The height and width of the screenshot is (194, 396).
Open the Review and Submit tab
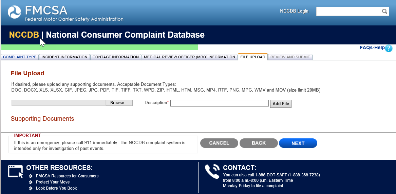pyautogui.click(x=290, y=57)
